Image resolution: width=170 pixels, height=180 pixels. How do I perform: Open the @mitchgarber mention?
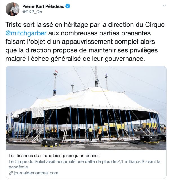click(26, 33)
